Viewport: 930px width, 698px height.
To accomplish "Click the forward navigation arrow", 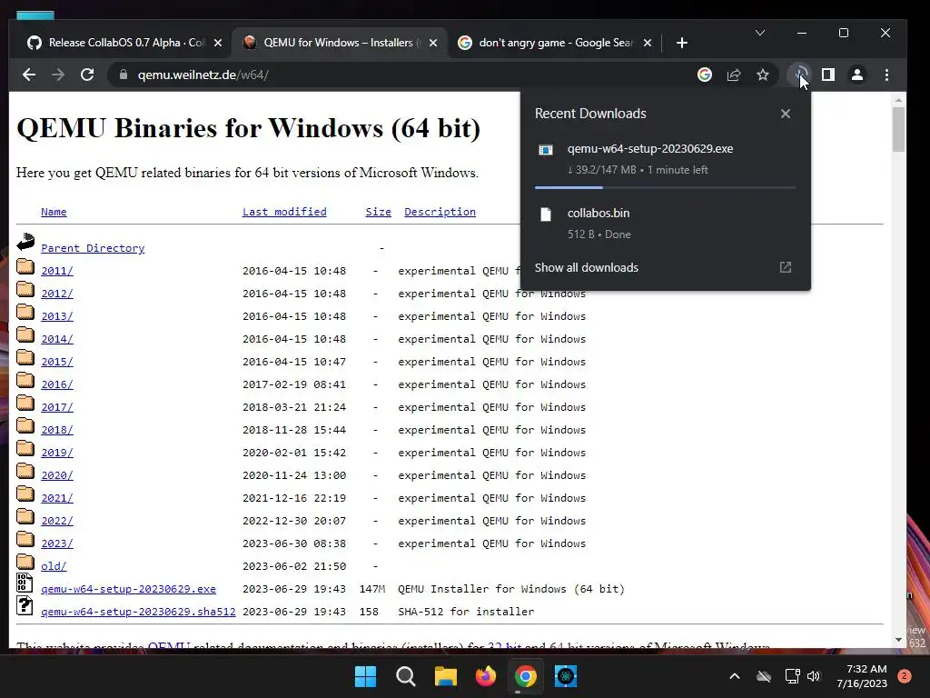I will click(x=58, y=75).
